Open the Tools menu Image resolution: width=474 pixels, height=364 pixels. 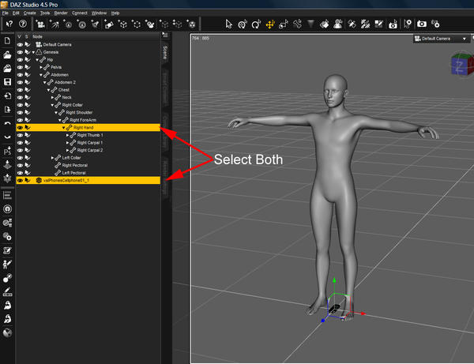45,13
